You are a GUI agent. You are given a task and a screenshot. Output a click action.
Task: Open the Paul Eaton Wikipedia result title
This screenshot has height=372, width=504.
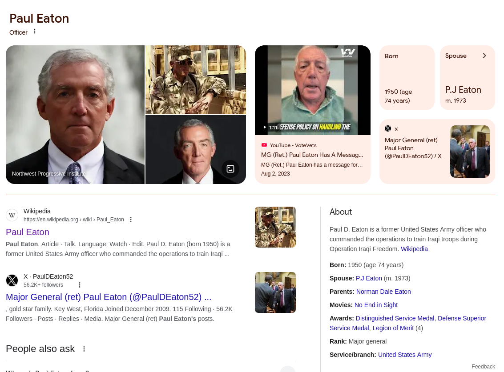(x=28, y=232)
